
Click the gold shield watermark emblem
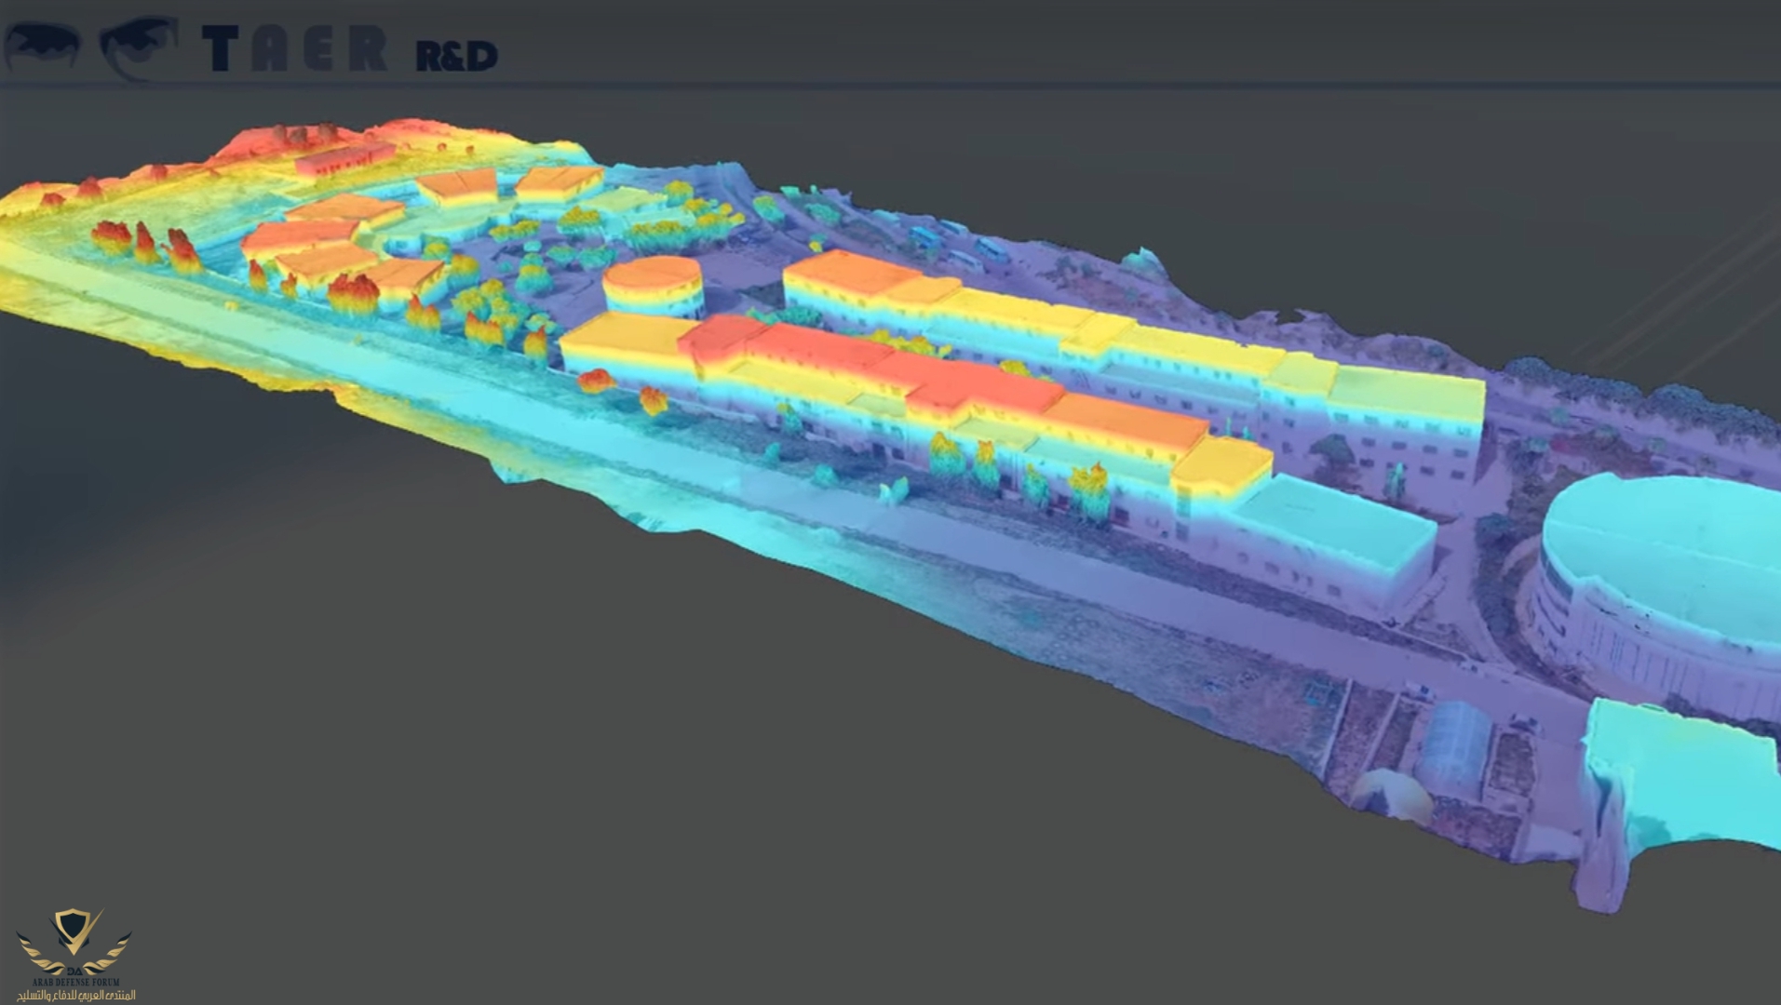[x=74, y=935]
